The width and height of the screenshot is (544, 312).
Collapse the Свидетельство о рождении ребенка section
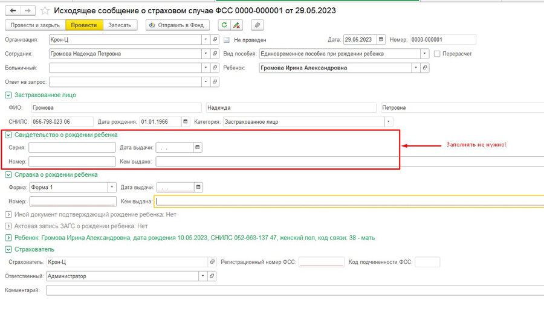click(x=8, y=135)
